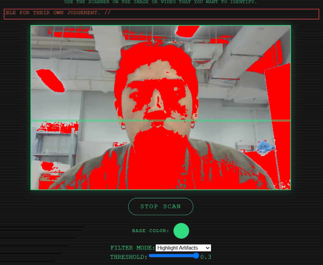Image resolution: width=323 pixels, height=265 pixels.
Task: Click the "USE THE SCANNER" instruction header
Action: coord(161,2)
